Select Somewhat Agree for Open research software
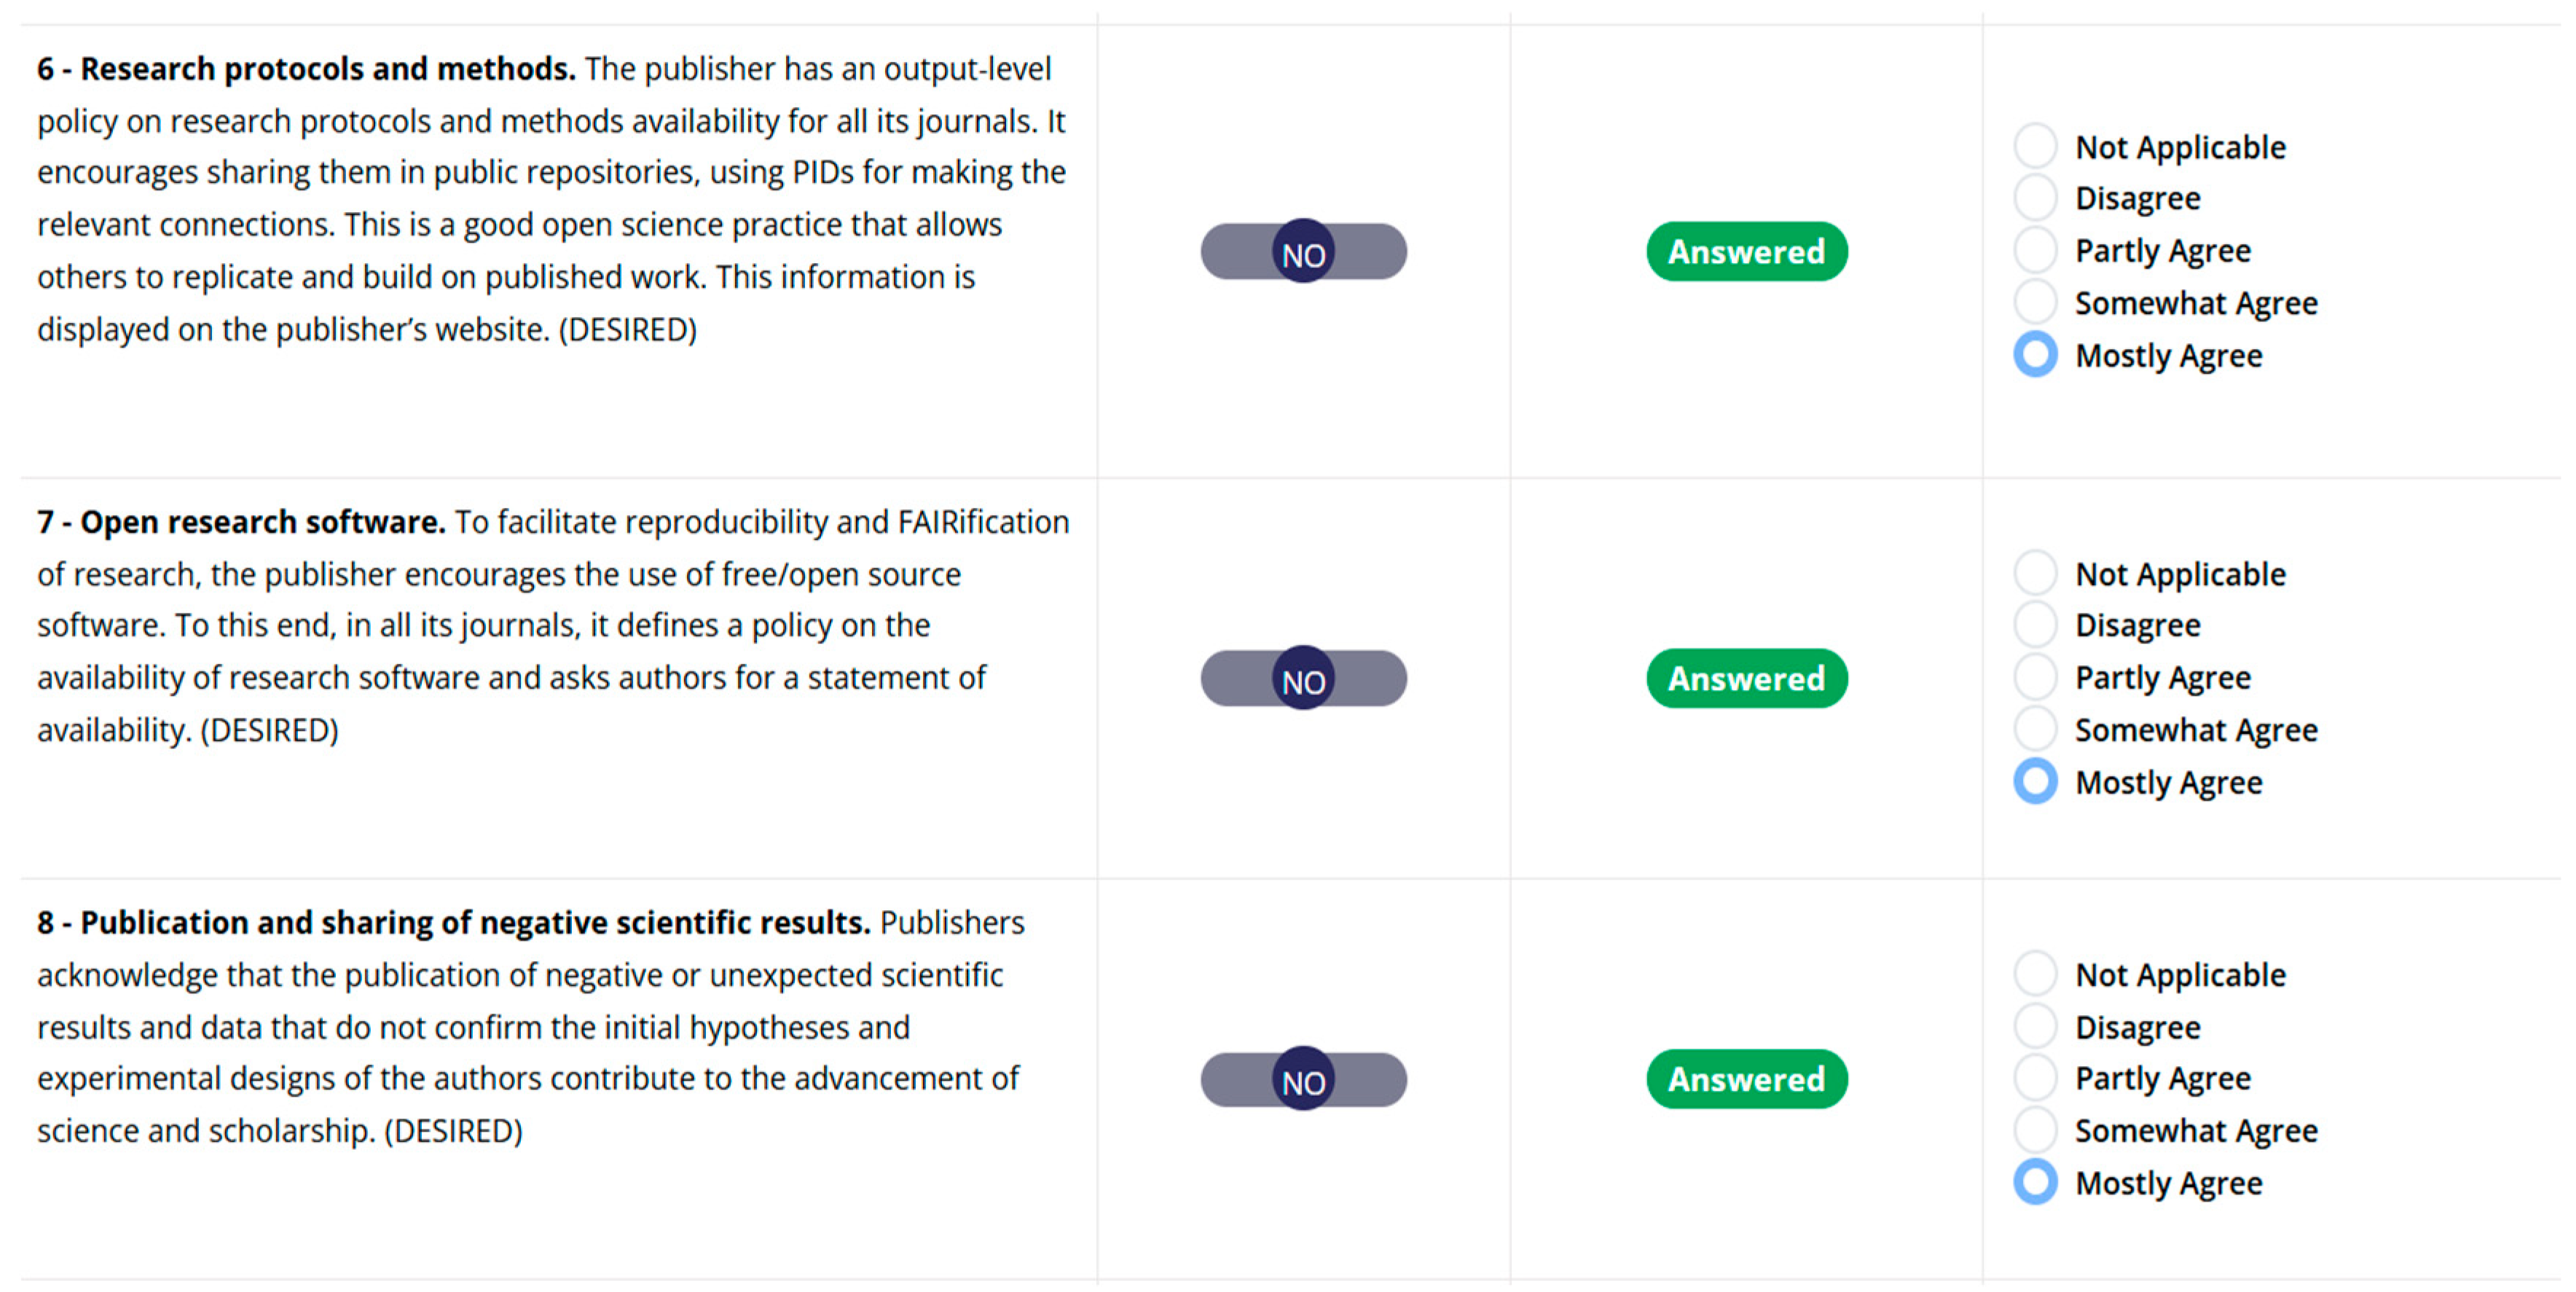2576x1292 pixels. coord(2035,729)
